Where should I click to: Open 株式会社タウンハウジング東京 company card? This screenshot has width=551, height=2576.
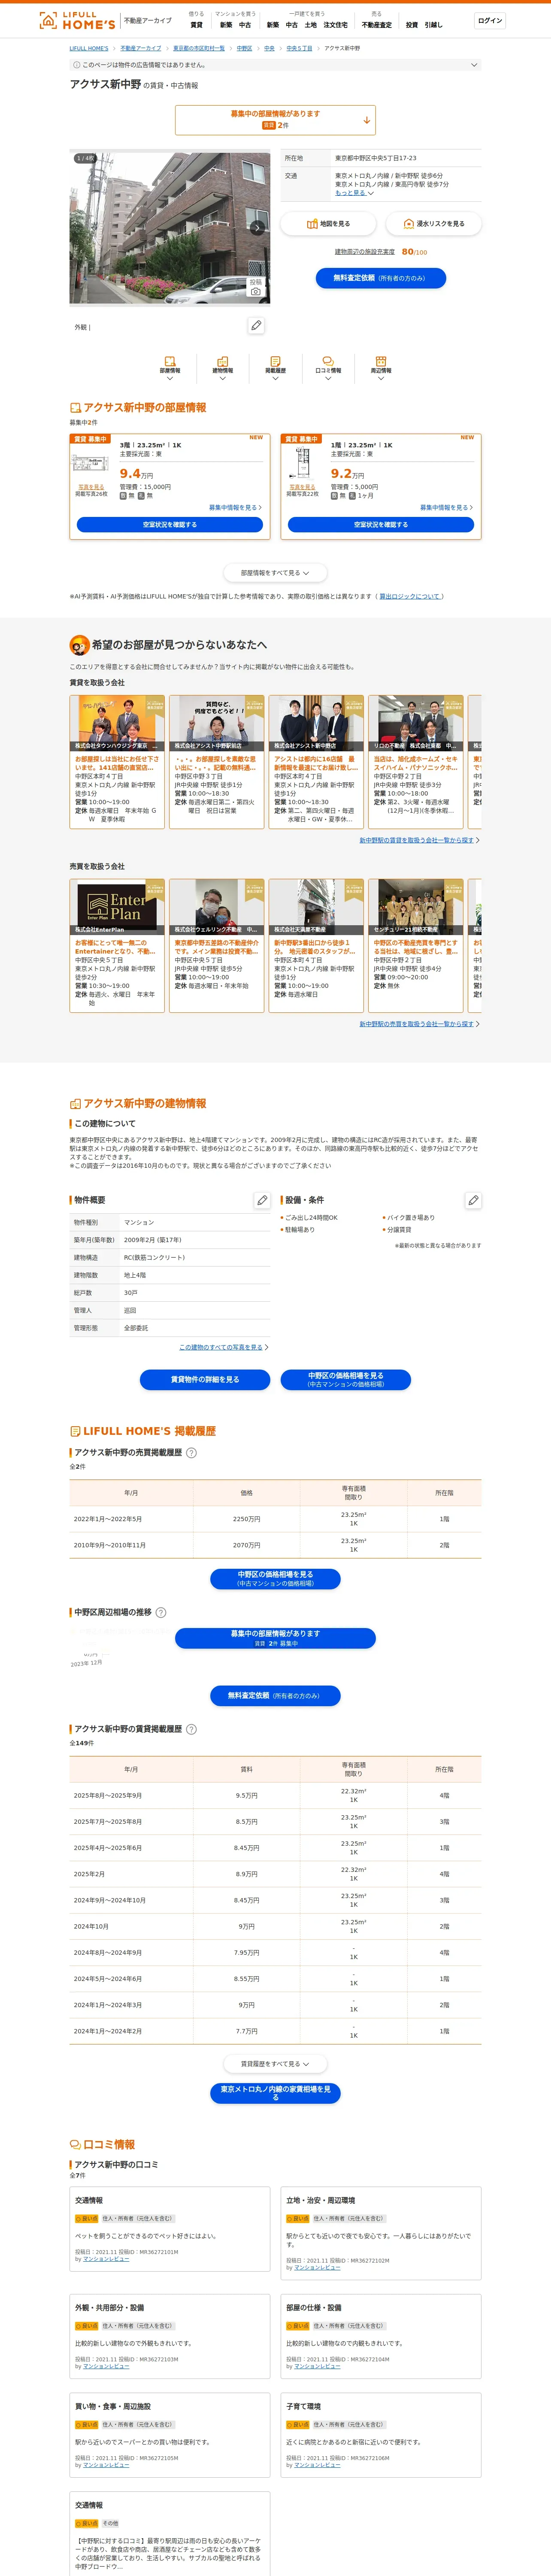click(x=117, y=762)
